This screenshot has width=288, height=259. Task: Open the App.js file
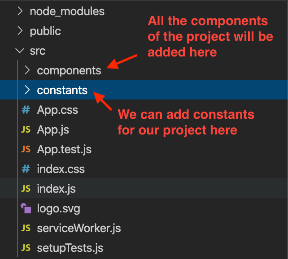pos(53,130)
